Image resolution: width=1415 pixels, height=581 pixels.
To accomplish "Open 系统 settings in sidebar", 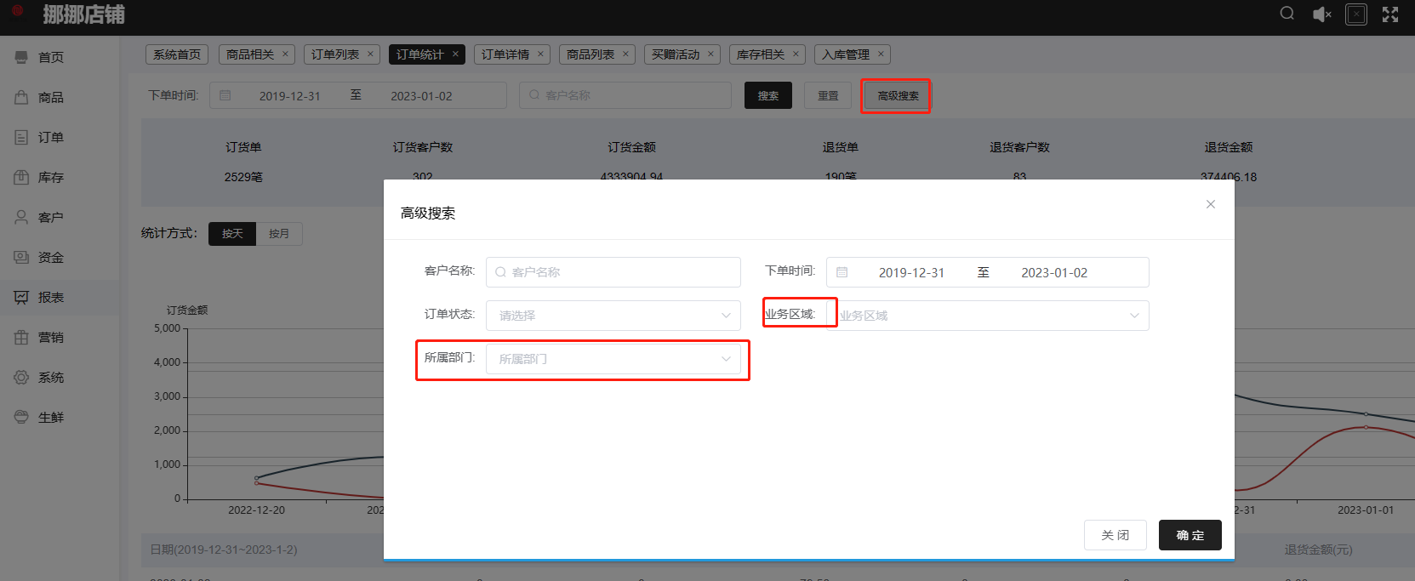I will coord(50,378).
